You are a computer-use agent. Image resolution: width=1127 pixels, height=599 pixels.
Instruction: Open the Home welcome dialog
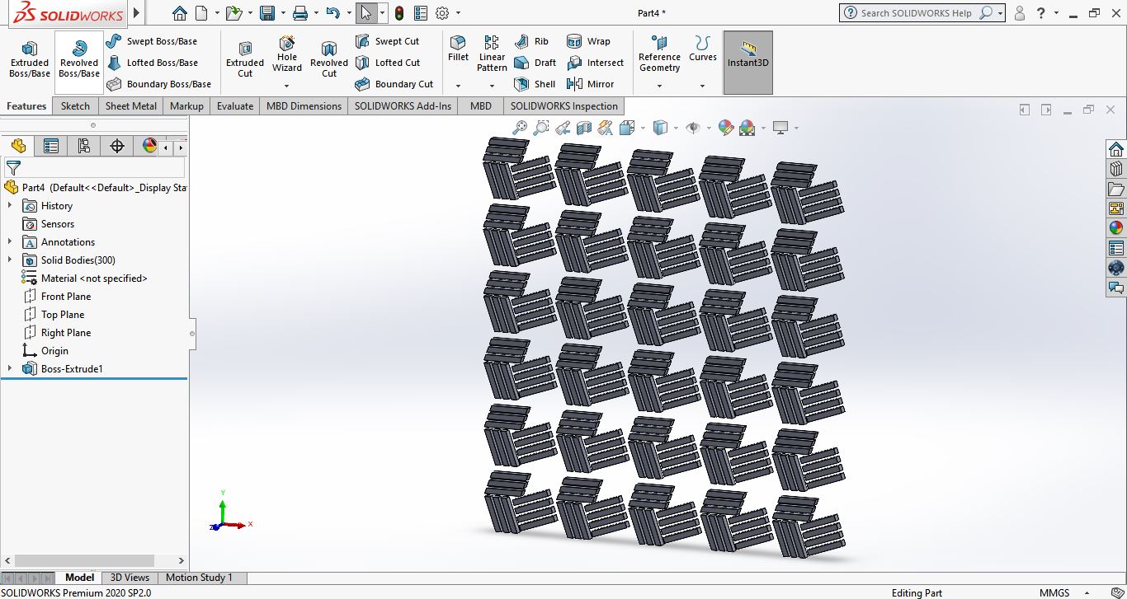pyautogui.click(x=179, y=13)
